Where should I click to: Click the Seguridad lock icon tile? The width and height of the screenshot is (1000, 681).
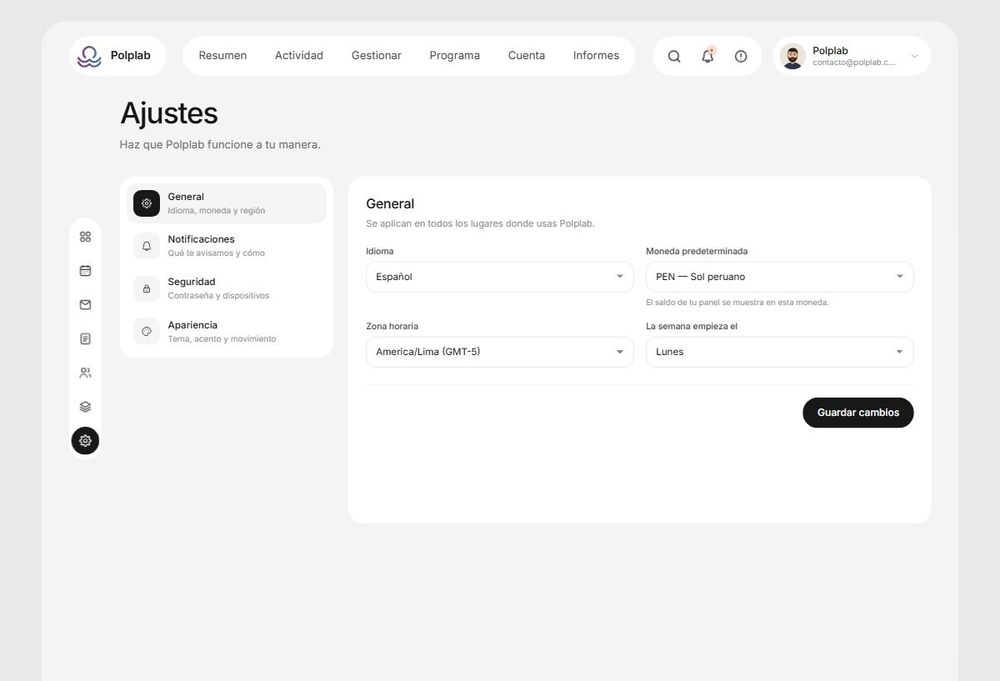(x=147, y=288)
